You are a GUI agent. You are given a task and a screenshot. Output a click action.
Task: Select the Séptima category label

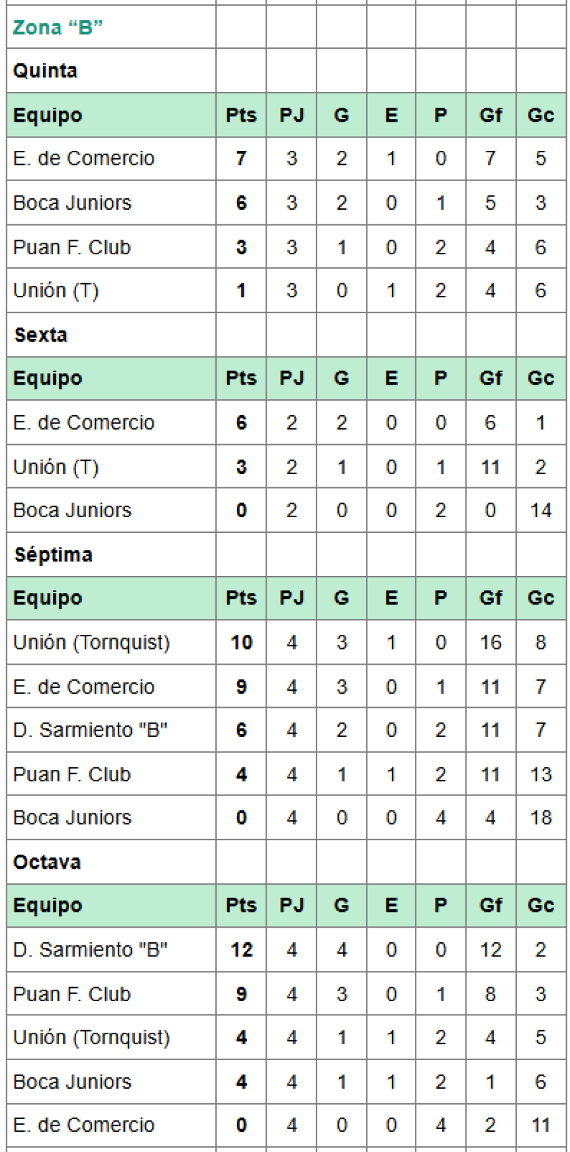(53, 554)
